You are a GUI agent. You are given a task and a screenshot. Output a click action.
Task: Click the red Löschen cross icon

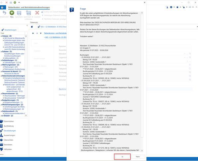click(37, 13)
